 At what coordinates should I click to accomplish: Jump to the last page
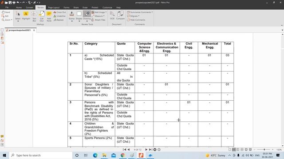150,150
